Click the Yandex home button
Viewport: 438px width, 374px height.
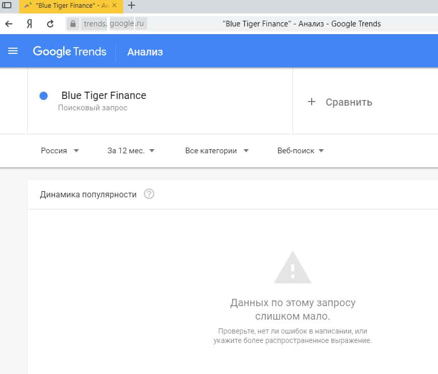pyautogui.click(x=30, y=24)
